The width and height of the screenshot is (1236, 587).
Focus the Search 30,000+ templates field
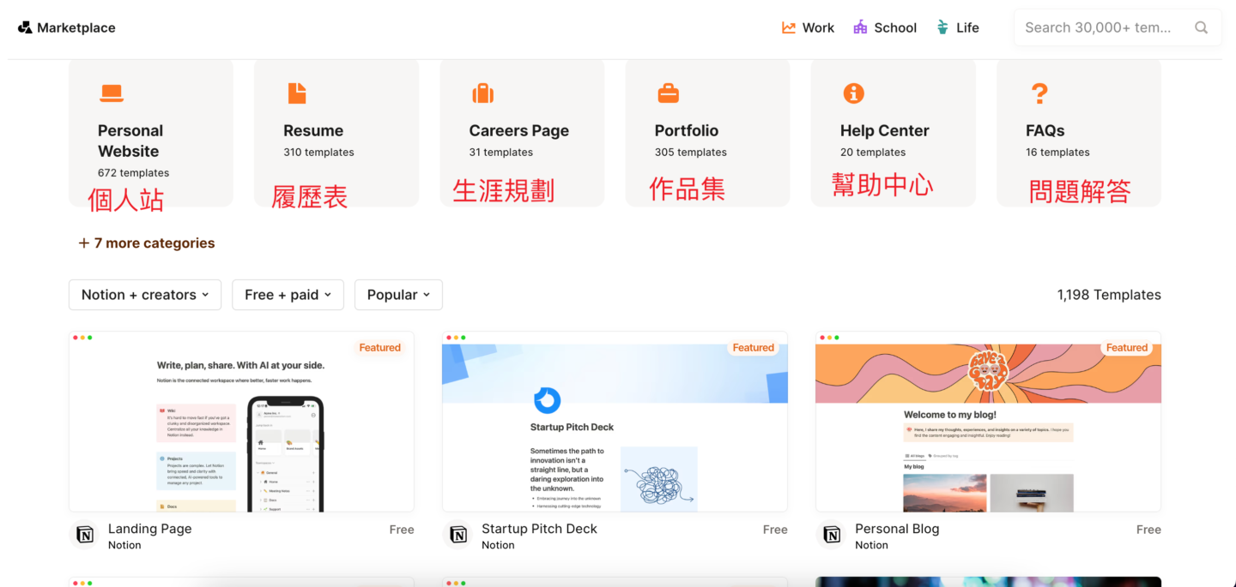point(1118,27)
